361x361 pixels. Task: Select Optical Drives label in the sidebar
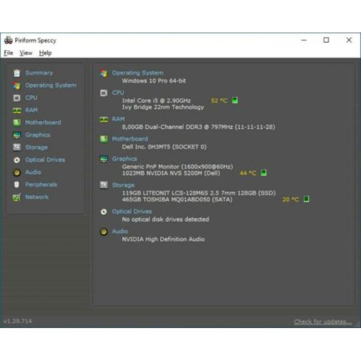click(45, 160)
